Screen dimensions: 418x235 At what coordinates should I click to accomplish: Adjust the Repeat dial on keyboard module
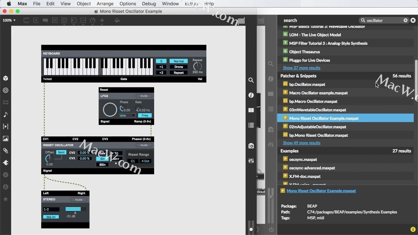click(197, 66)
